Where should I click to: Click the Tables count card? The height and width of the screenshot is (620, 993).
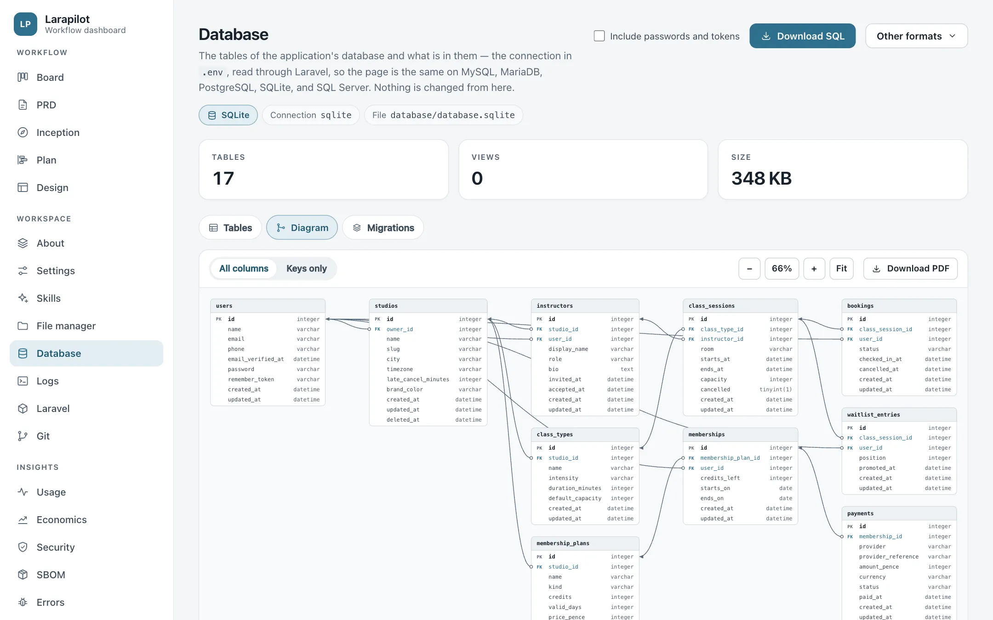pos(324,169)
